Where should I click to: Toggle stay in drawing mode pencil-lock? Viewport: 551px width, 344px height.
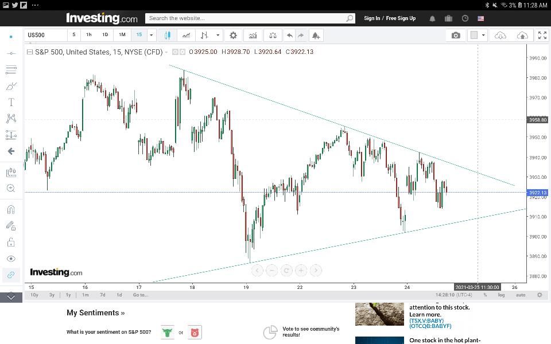point(11,226)
